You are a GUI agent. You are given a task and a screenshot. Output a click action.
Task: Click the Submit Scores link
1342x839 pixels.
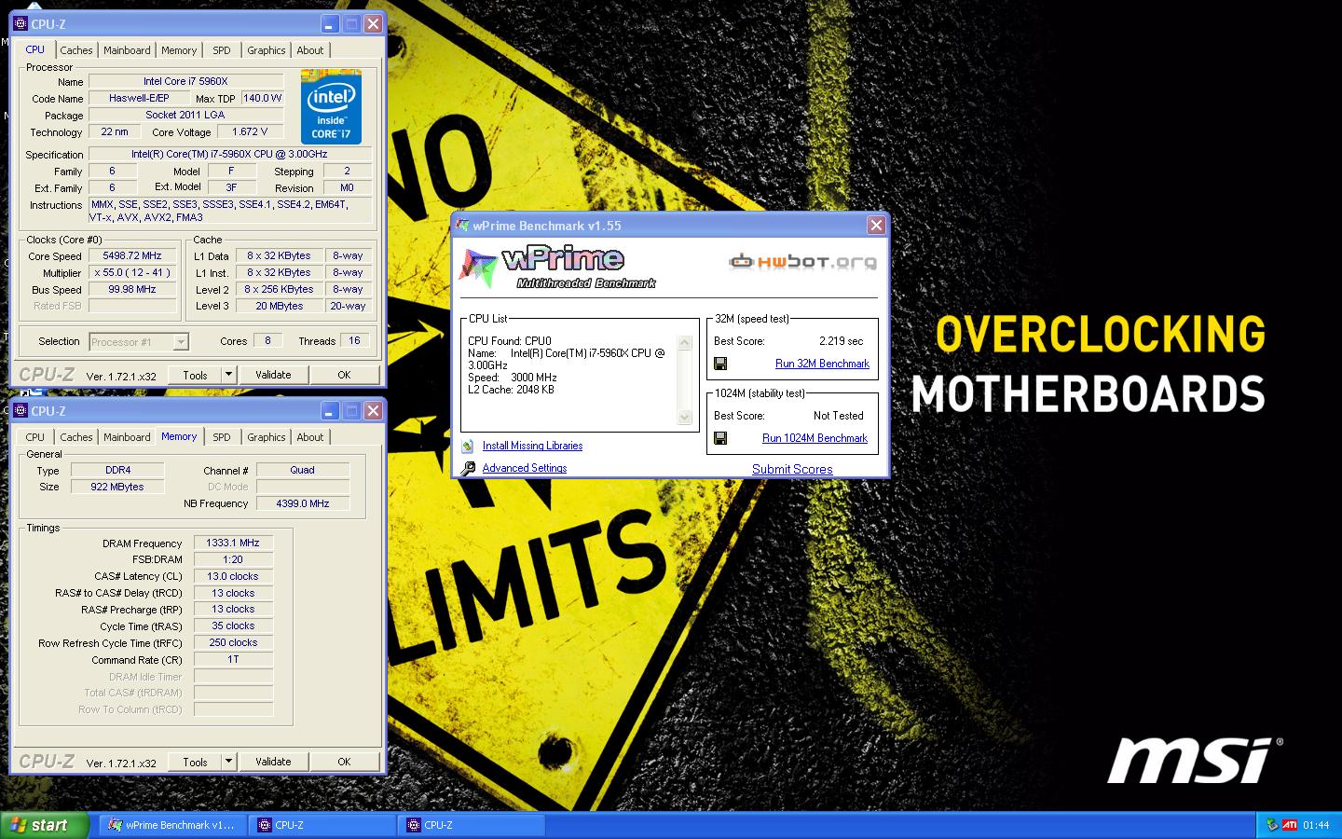792,469
